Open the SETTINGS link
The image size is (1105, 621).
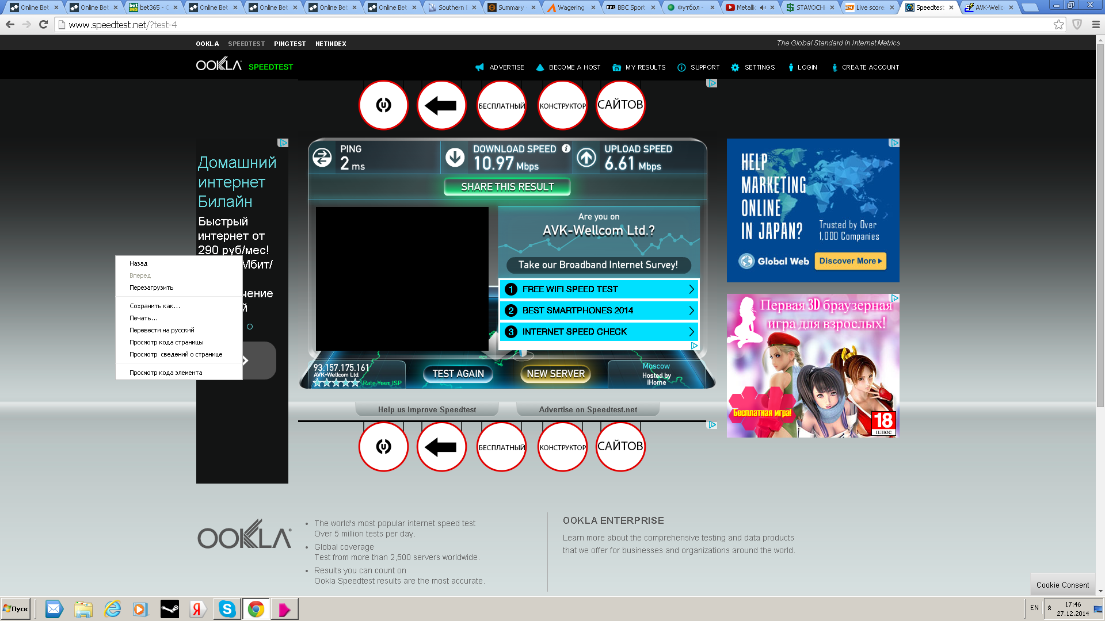[753, 67]
